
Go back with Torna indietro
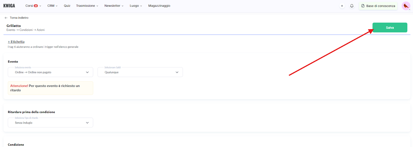(19, 18)
